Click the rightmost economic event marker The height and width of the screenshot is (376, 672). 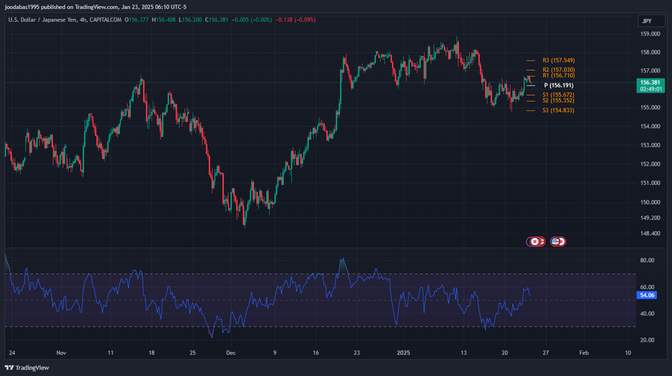(x=561, y=242)
